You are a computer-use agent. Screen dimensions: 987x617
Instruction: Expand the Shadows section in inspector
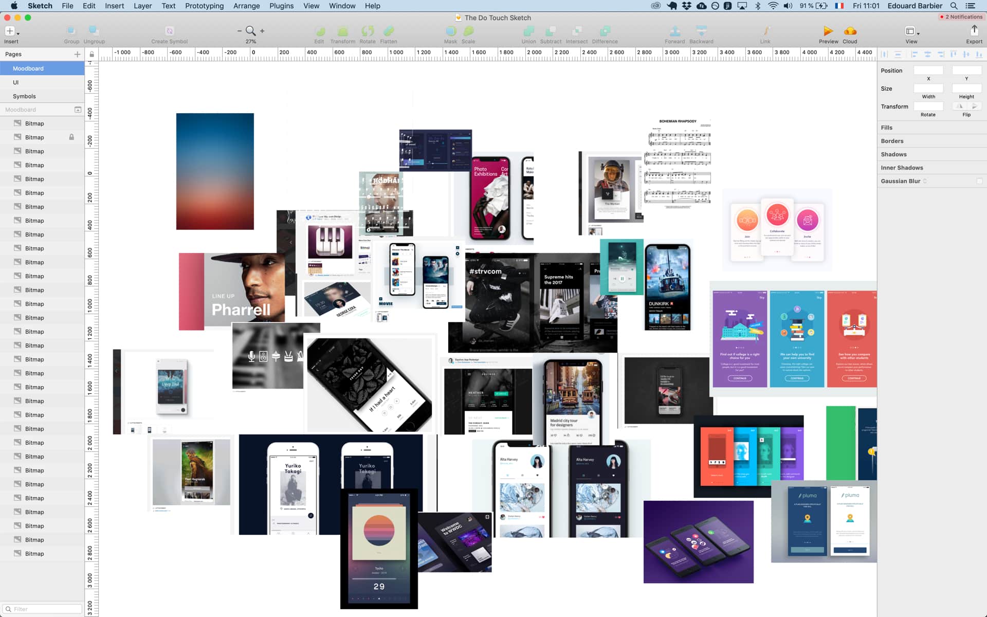pyautogui.click(x=894, y=154)
